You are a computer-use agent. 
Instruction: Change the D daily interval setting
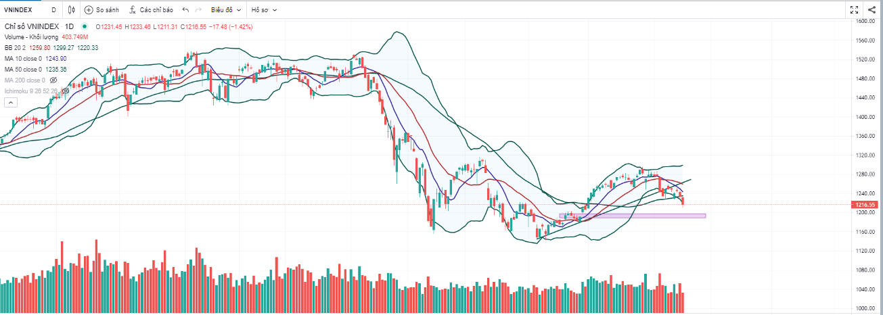coord(54,10)
